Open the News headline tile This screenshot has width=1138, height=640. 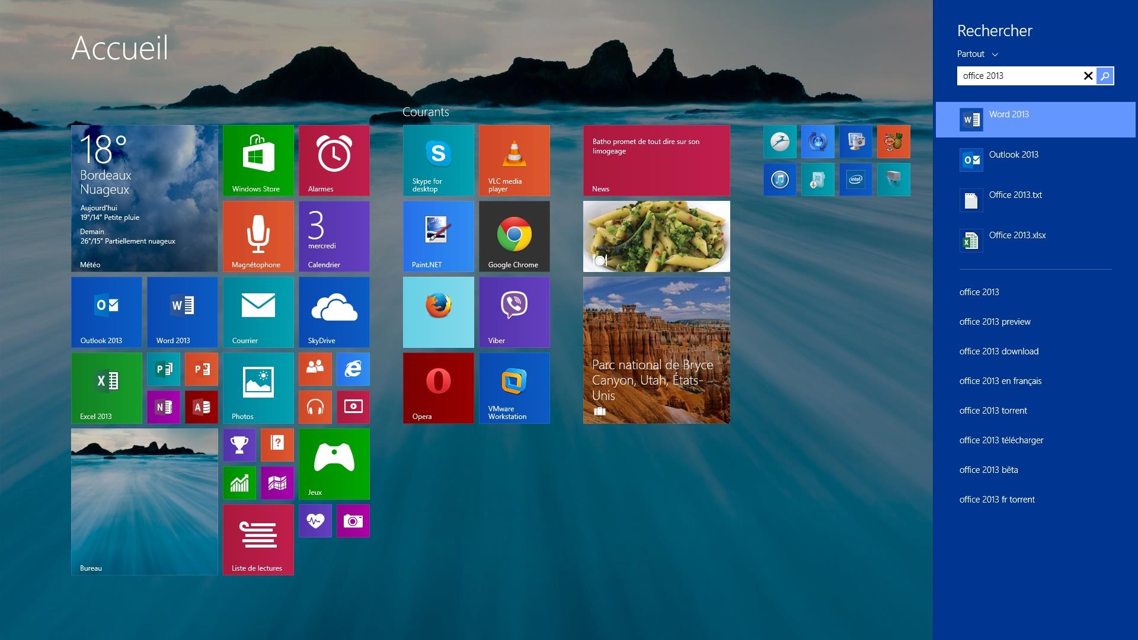[657, 161]
